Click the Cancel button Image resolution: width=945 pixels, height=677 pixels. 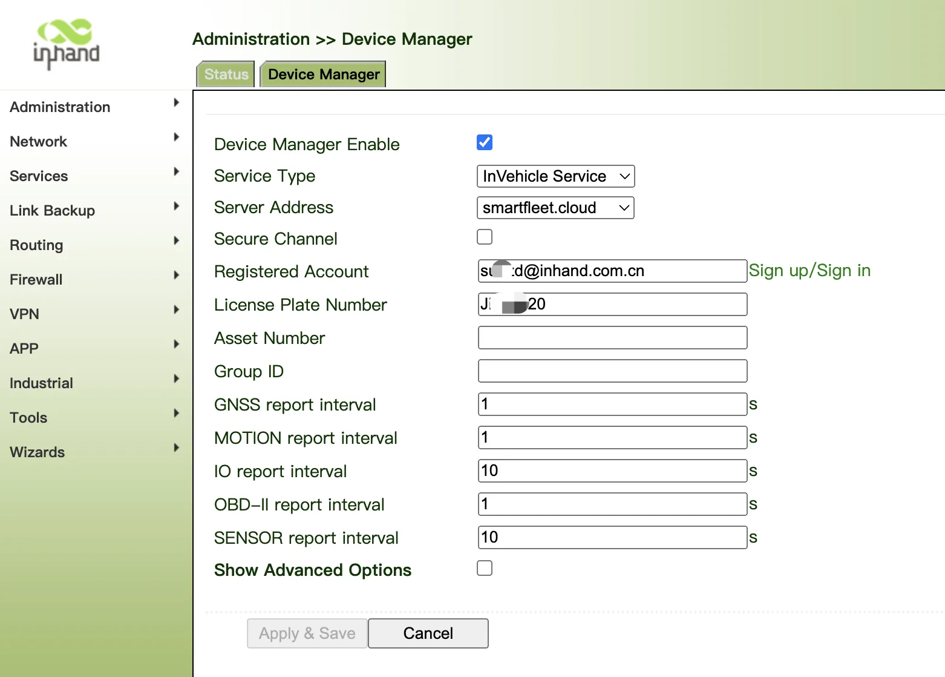point(428,633)
